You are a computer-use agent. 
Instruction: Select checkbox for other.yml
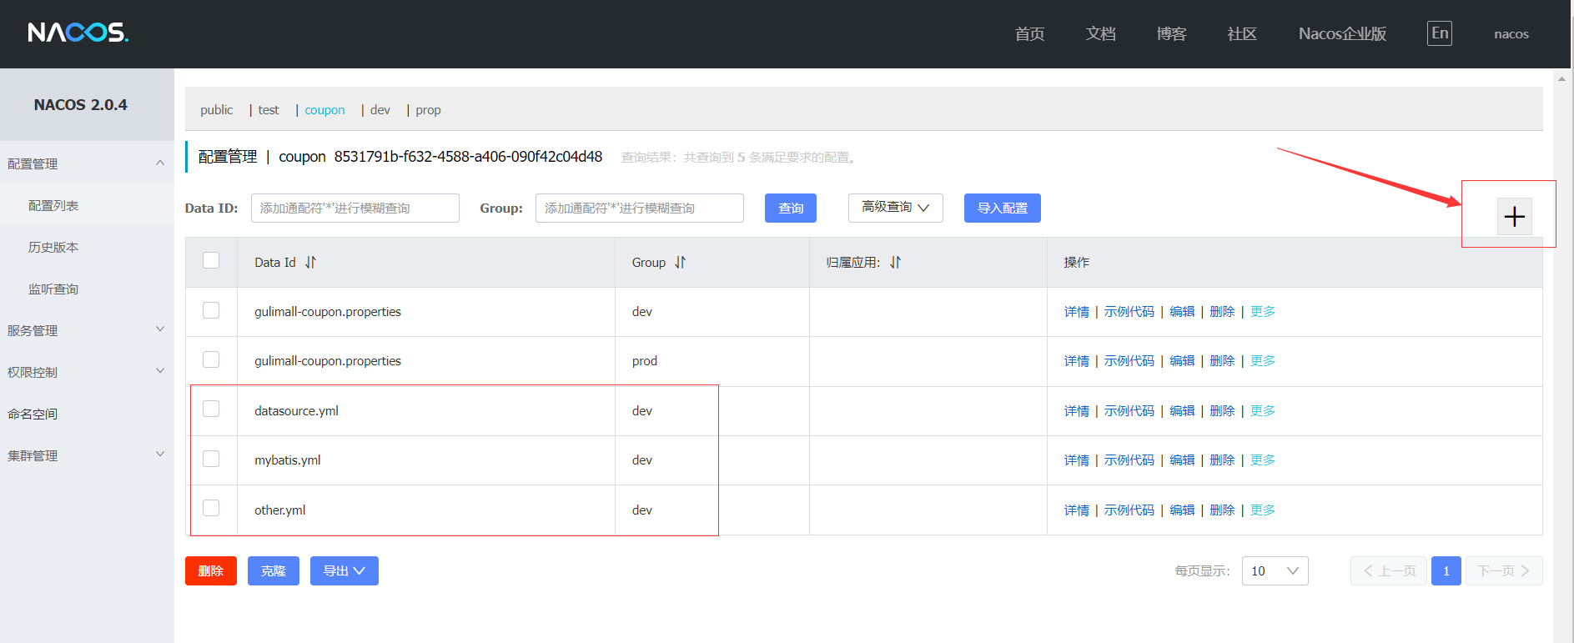point(211,508)
